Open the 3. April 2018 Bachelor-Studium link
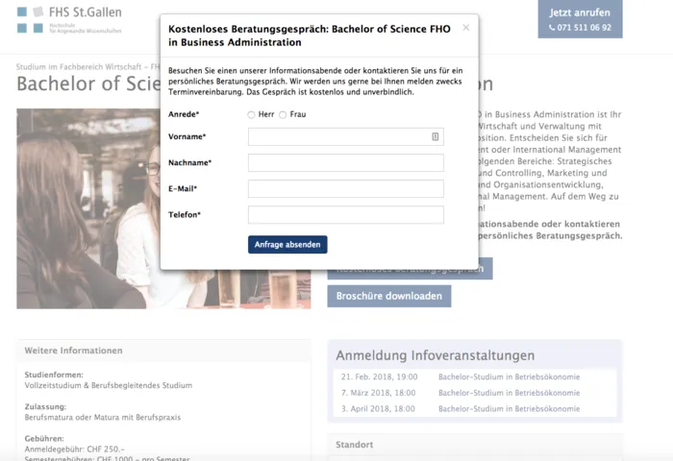The width and height of the screenshot is (673, 461). [509, 409]
